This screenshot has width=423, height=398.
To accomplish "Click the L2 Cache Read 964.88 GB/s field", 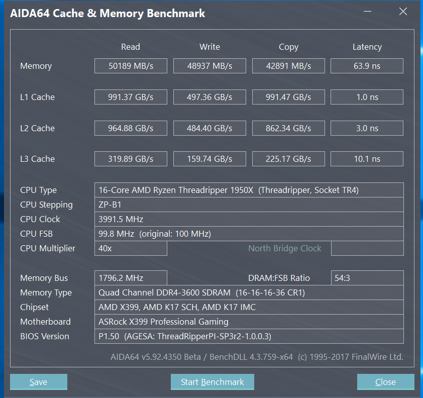I will click(131, 128).
